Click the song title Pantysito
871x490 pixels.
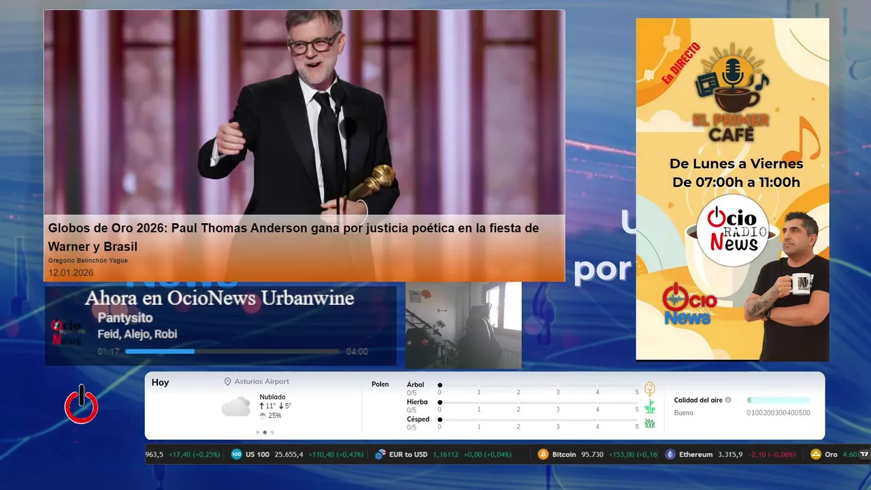(125, 318)
